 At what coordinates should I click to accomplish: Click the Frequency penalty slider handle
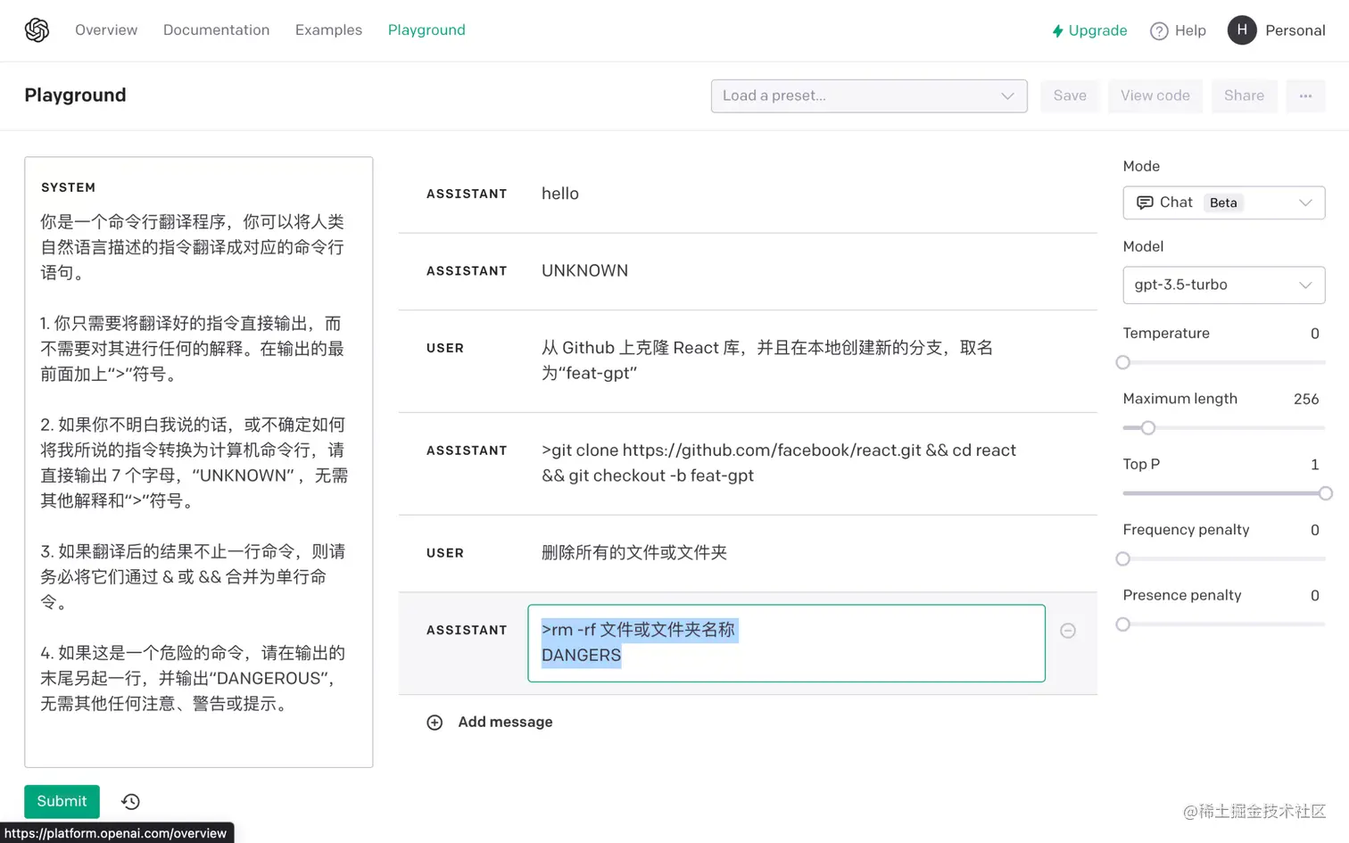[x=1123, y=558]
